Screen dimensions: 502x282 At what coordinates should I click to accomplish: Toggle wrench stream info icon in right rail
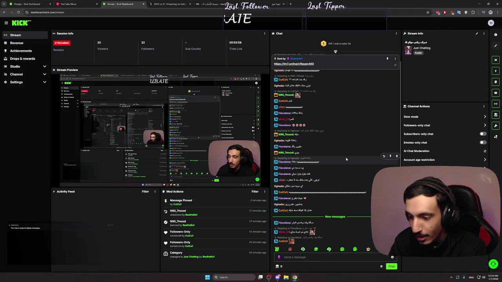pyautogui.click(x=496, y=126)
